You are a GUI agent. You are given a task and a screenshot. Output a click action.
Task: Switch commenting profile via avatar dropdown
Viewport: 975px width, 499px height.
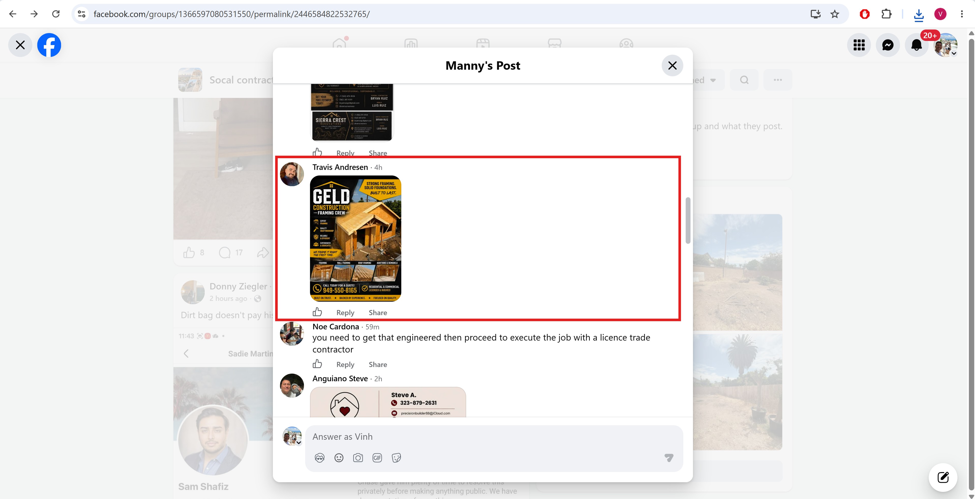[x=292, y=436]
